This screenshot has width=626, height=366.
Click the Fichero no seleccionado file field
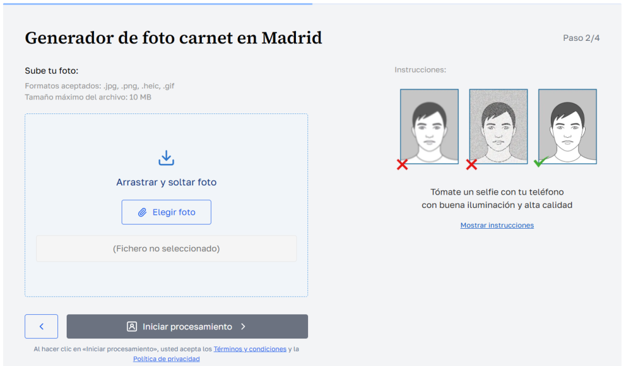click(x=166, y=249)
